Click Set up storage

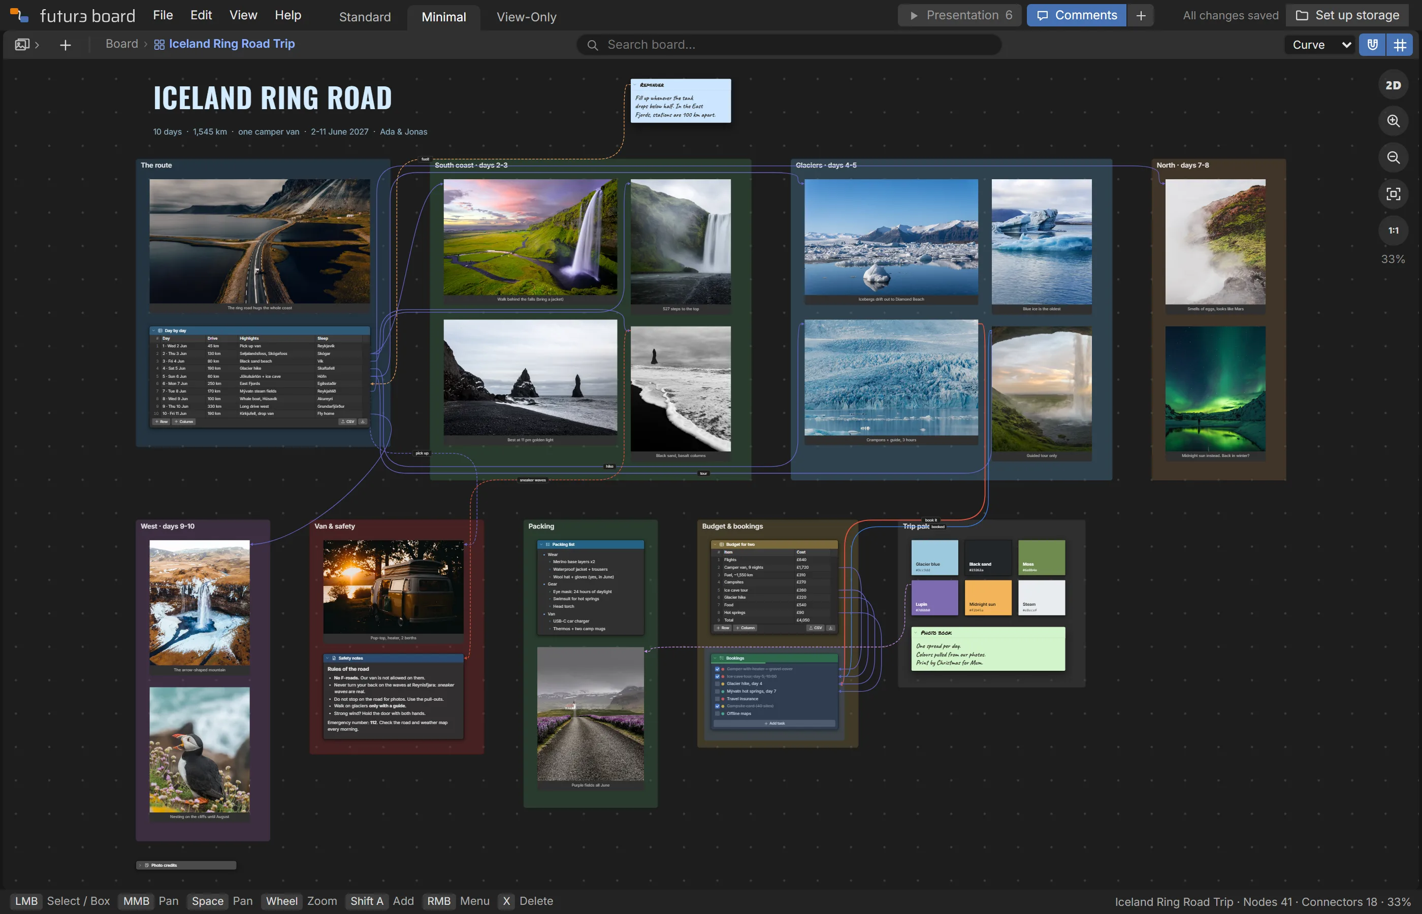pos(1347,15)
